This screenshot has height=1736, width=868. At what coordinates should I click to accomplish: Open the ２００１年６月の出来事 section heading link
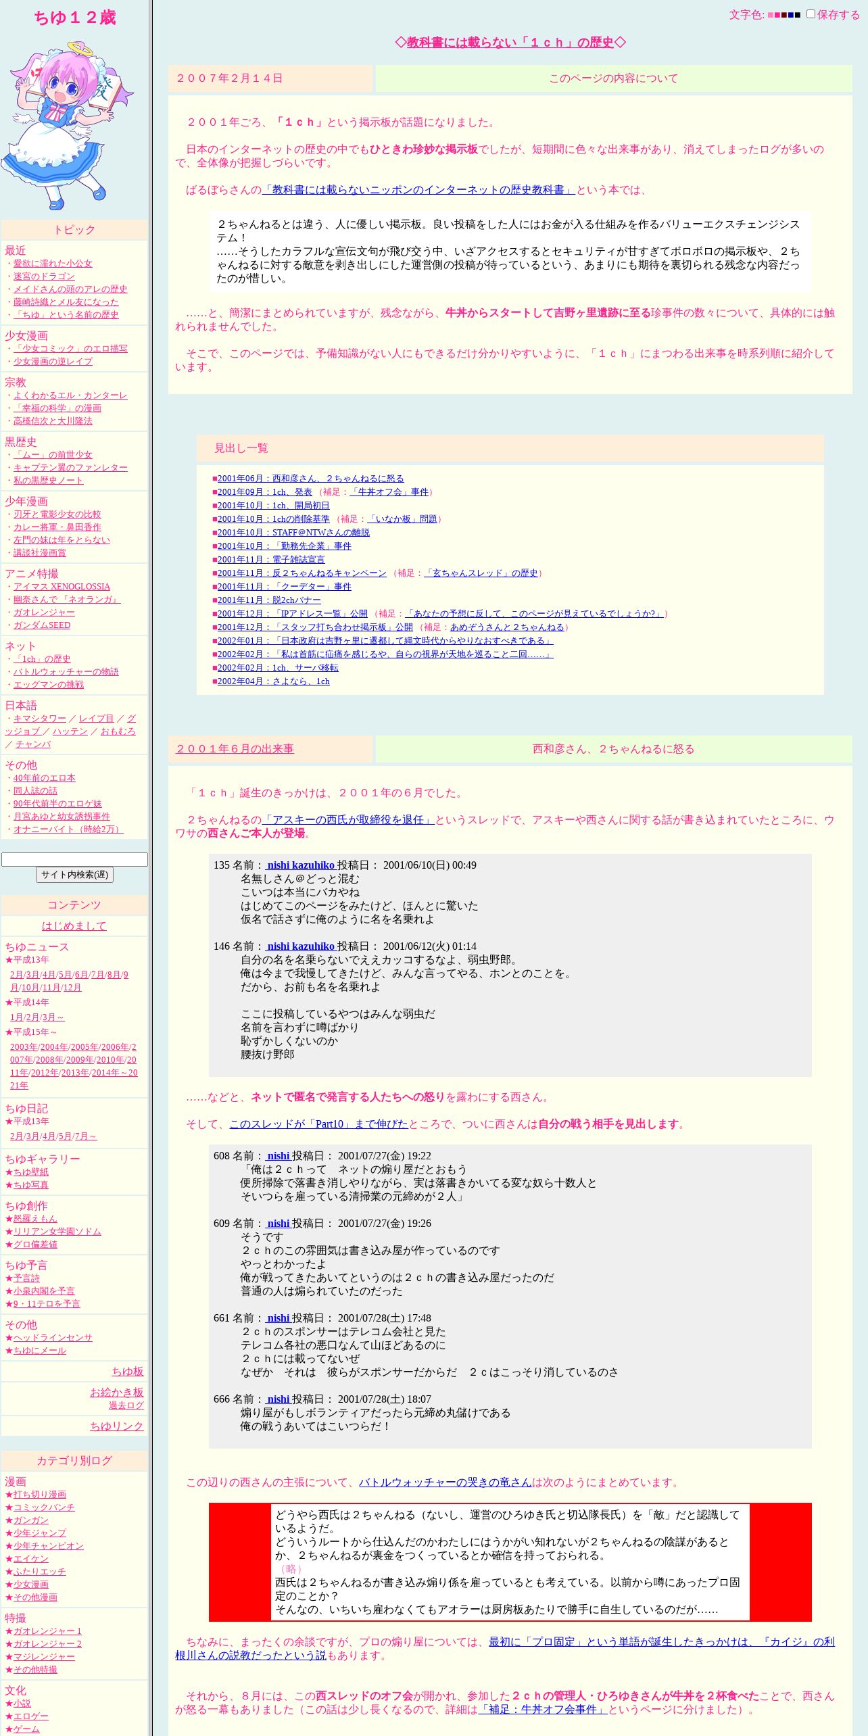[x=235, y=749]
